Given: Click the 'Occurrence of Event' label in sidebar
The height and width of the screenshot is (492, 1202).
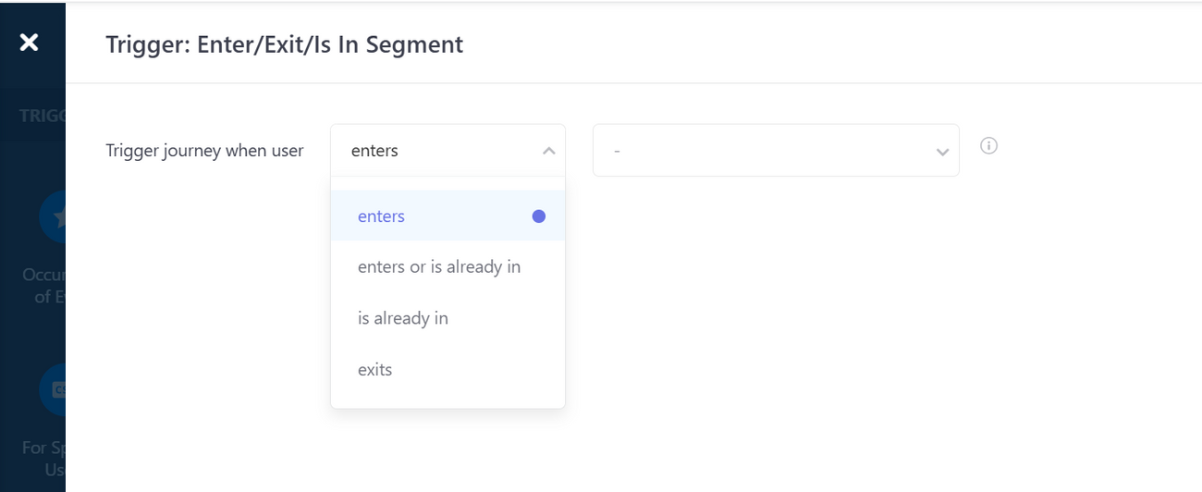Looking at the screenshot, I should 43,287.
